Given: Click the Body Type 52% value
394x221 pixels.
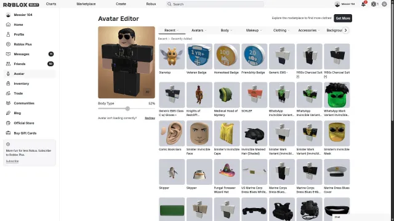Looking at the screenshot, I should (151, 103).
